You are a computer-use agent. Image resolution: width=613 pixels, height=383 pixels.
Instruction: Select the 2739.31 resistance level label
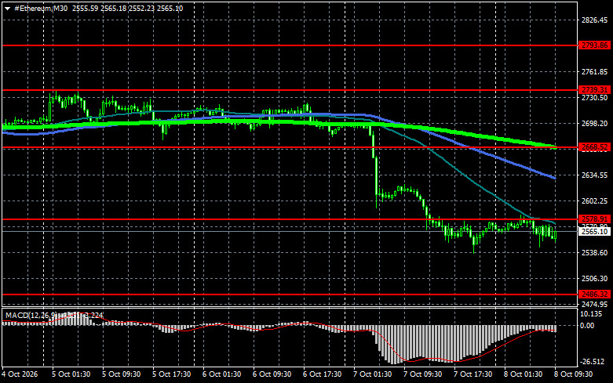click(594, 90)
